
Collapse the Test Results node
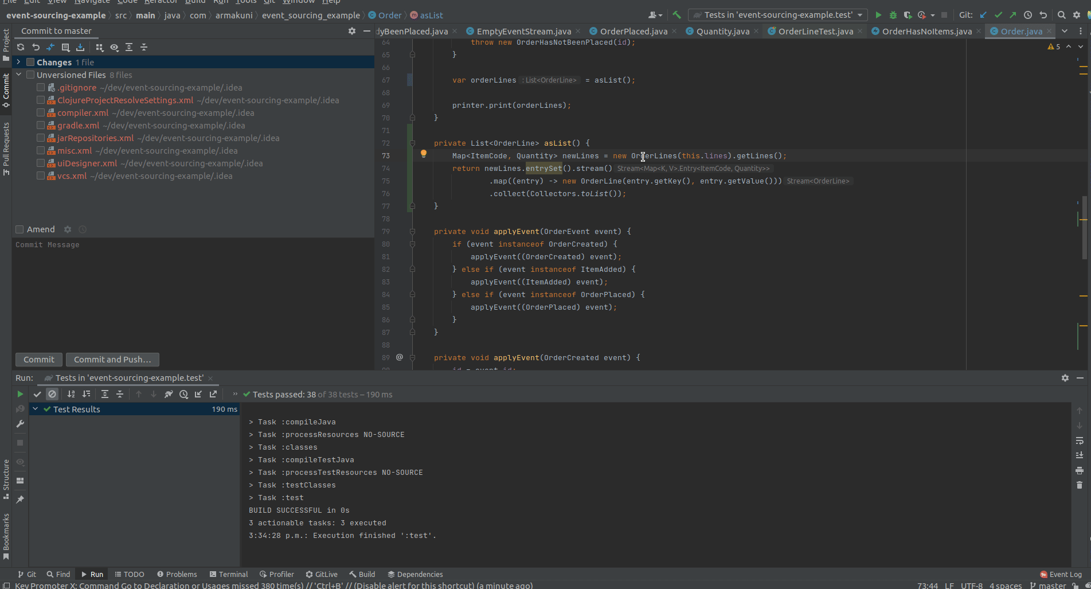[x=36, y=409]
